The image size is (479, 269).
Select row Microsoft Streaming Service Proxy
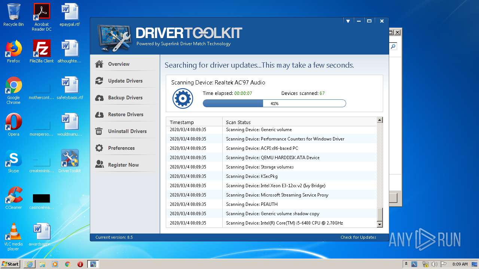click(x=272, y=195)
